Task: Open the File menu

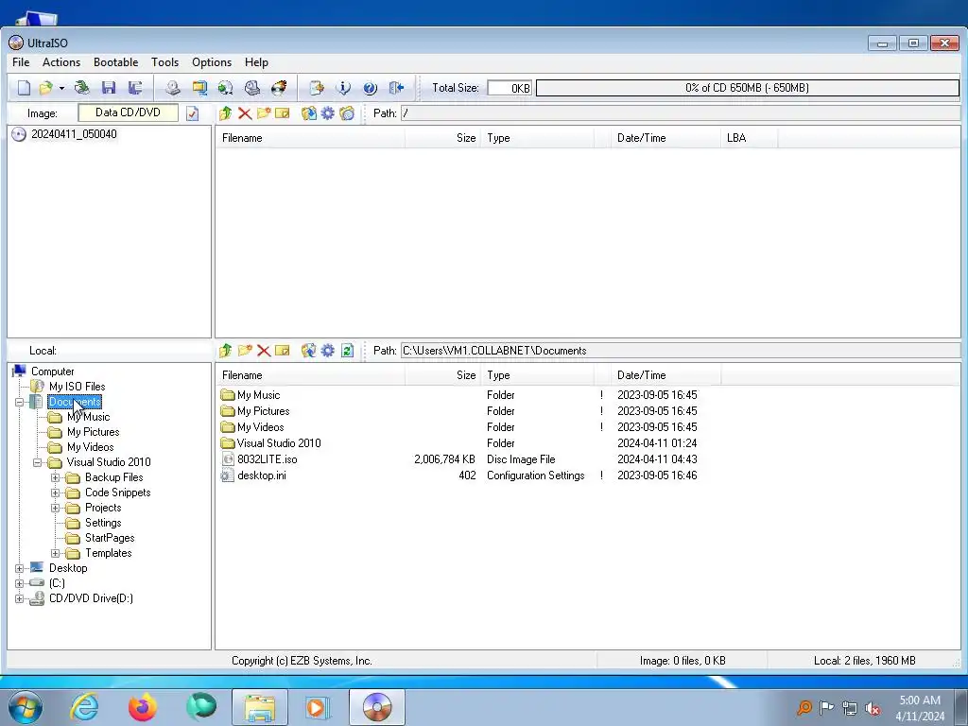Action: point(21,62)
